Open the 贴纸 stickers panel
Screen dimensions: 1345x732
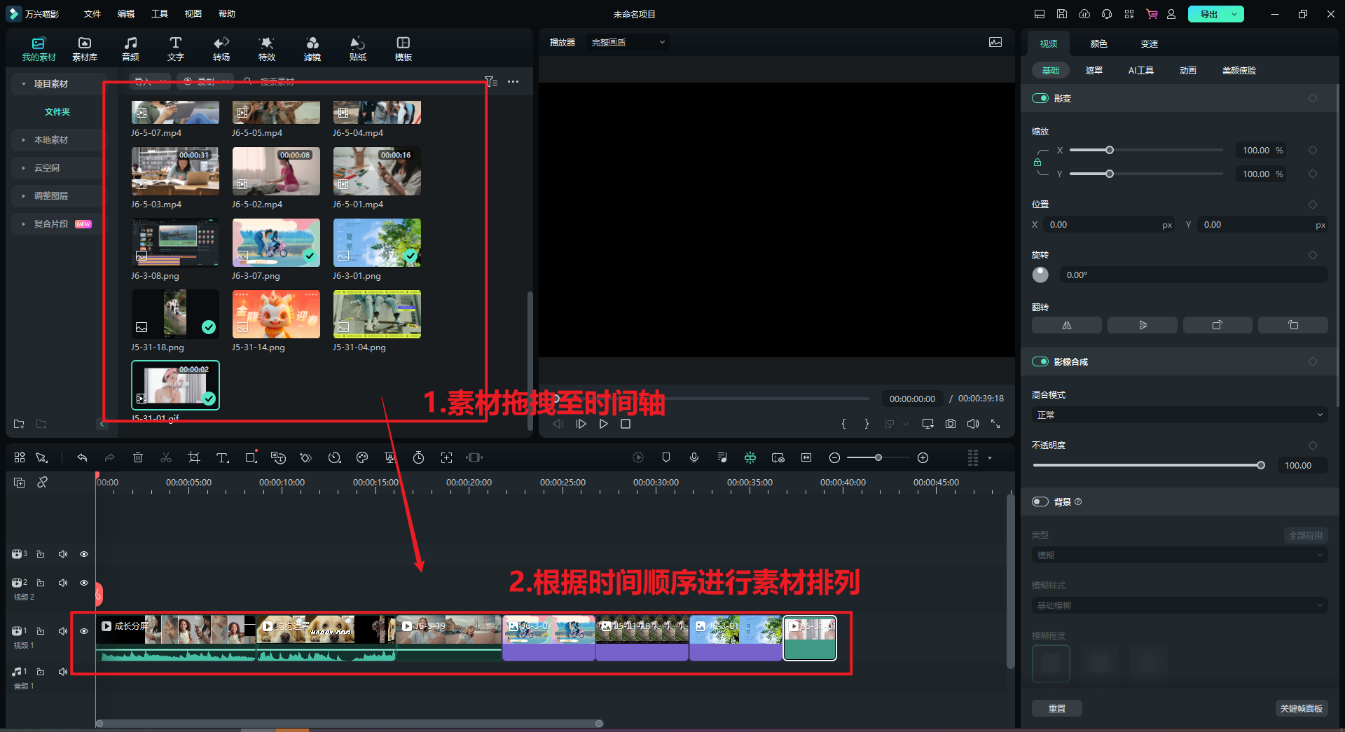pos(358,48)
